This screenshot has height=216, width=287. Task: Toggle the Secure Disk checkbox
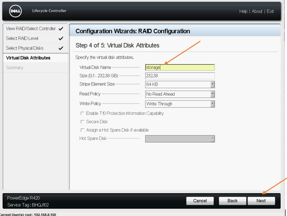[82, 121]
